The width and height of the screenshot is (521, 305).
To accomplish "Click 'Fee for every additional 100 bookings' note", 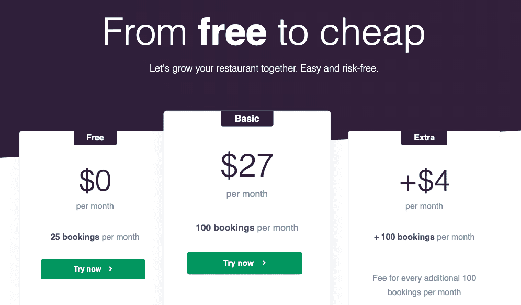I will tap(424, 285).
